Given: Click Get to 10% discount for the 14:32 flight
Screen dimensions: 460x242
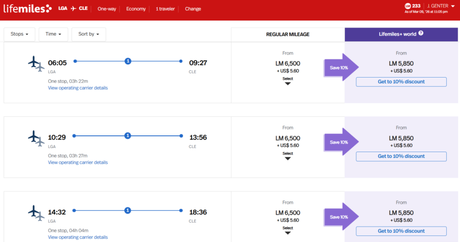Looking at the screenshot, I should (401, 231).
